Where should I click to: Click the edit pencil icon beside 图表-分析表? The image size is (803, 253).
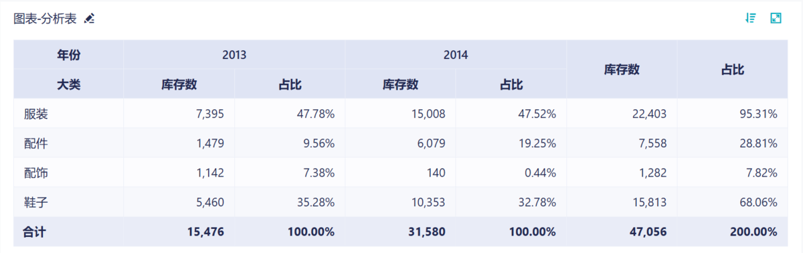click(x=90, y=19)
